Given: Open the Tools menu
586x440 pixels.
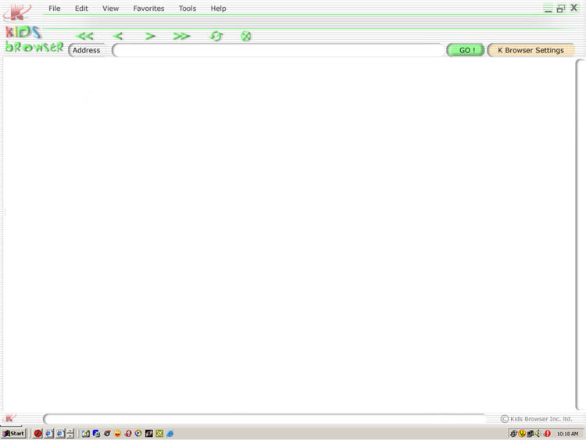Looking at the screenshot, I should pyautogui.click(x=188, y=9).
